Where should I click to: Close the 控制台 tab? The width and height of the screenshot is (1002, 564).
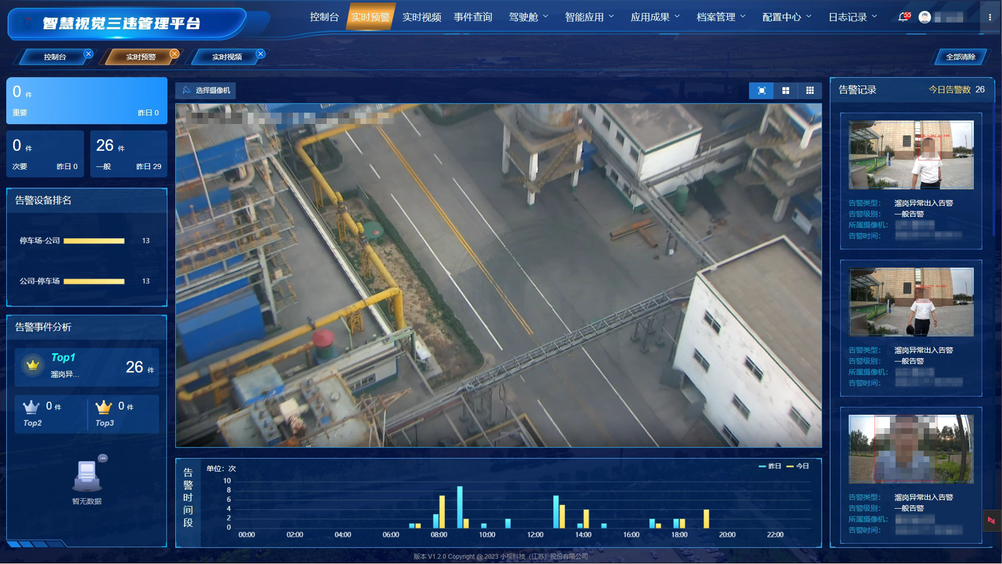(x=88, y=54)
